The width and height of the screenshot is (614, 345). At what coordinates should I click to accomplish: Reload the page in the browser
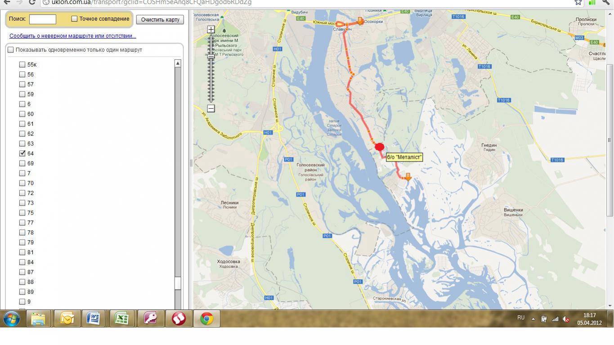point(32,2)
